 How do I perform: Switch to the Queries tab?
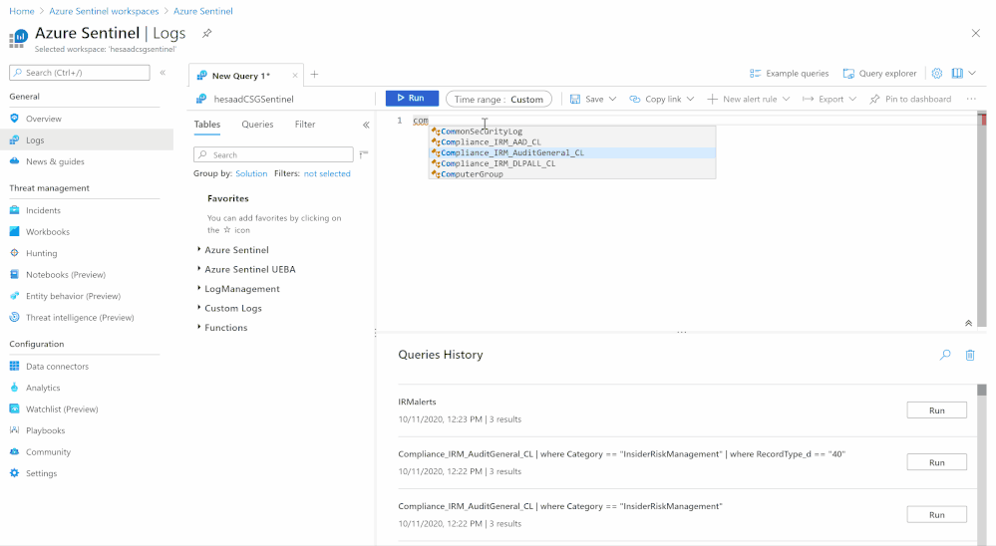point(257,125)
